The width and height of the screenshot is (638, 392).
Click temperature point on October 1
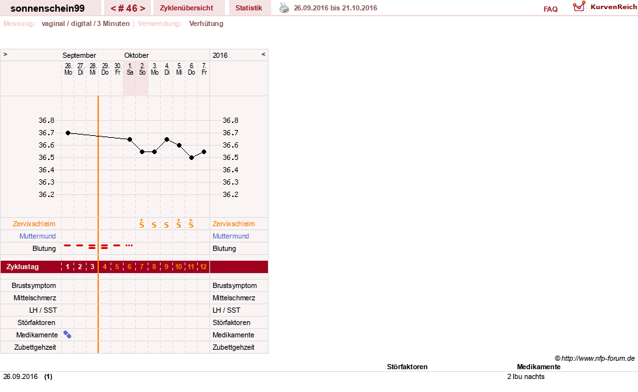(x=130, y=140)
